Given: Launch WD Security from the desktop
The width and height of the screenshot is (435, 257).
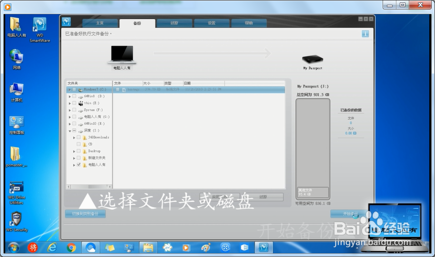Looking at the screenshot, I should pos(16,221).
